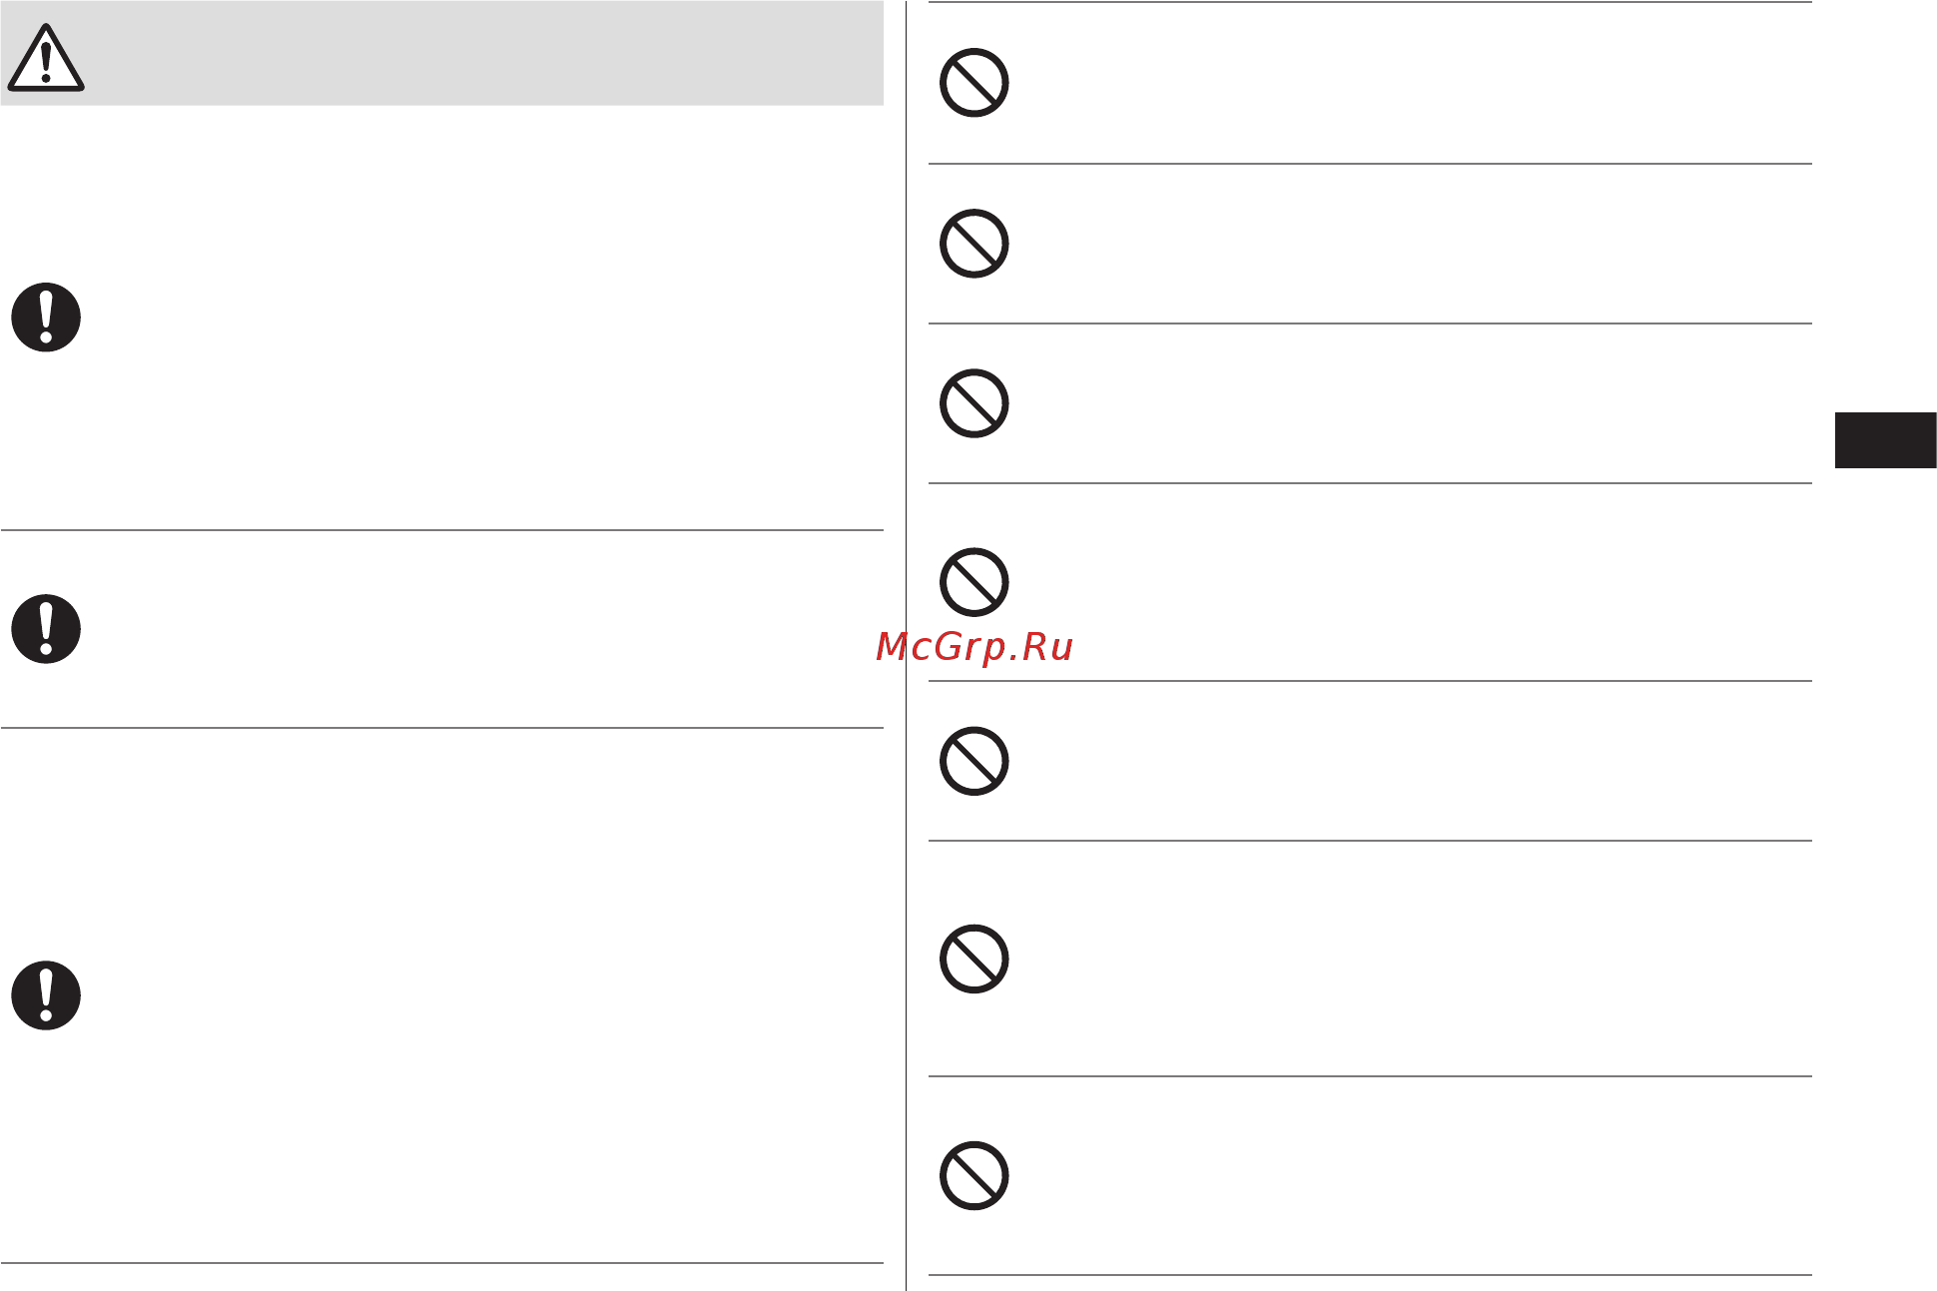The width and height of the screenshot is (1937, 1291).
Task: Select the second prohibition icon from the top
Action: (x=974, y=244)
